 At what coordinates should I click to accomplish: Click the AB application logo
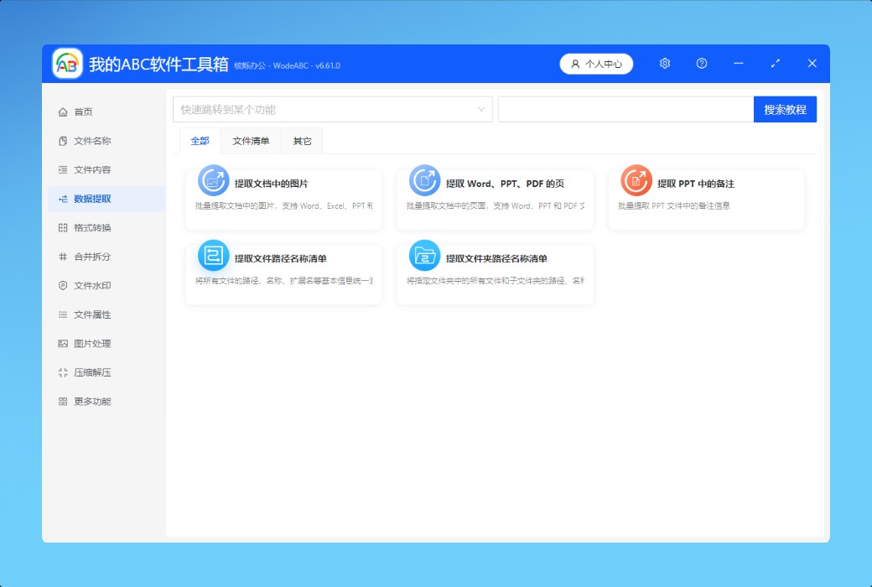point(67,64)
